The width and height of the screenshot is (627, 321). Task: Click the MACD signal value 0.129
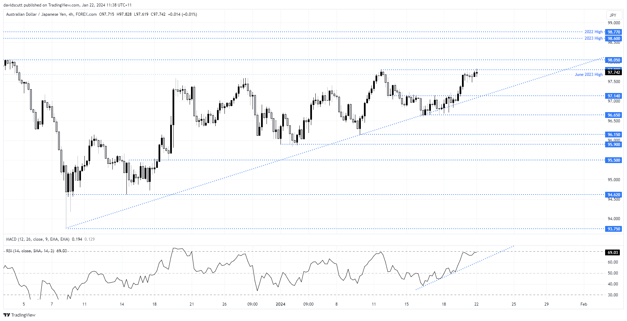click(x=90, y=239)
